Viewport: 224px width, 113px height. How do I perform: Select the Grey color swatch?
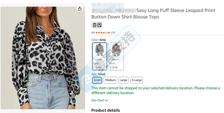coord(100,56)
